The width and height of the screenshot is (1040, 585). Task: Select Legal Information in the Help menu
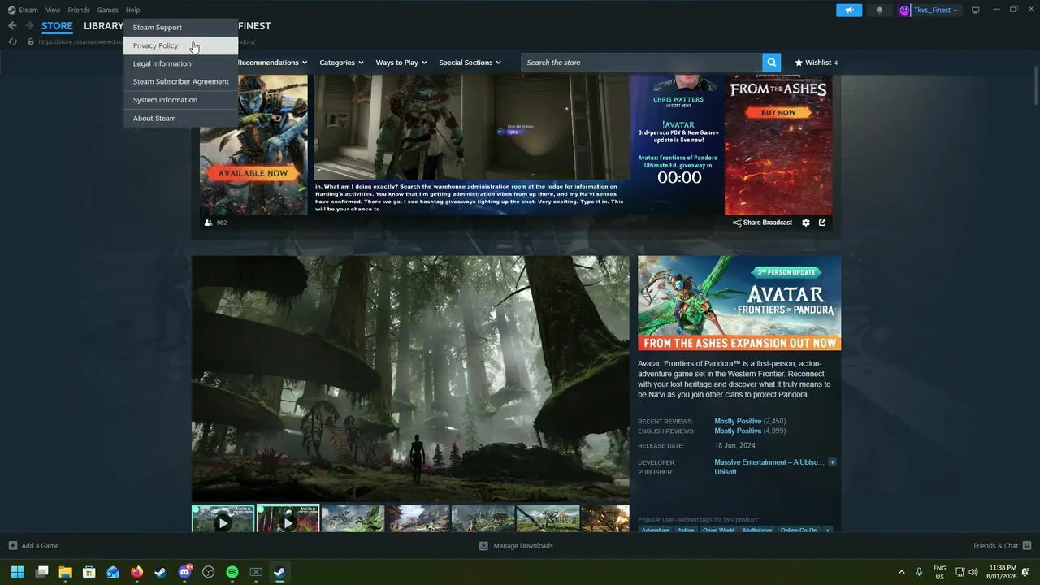[x=180, y=63]
